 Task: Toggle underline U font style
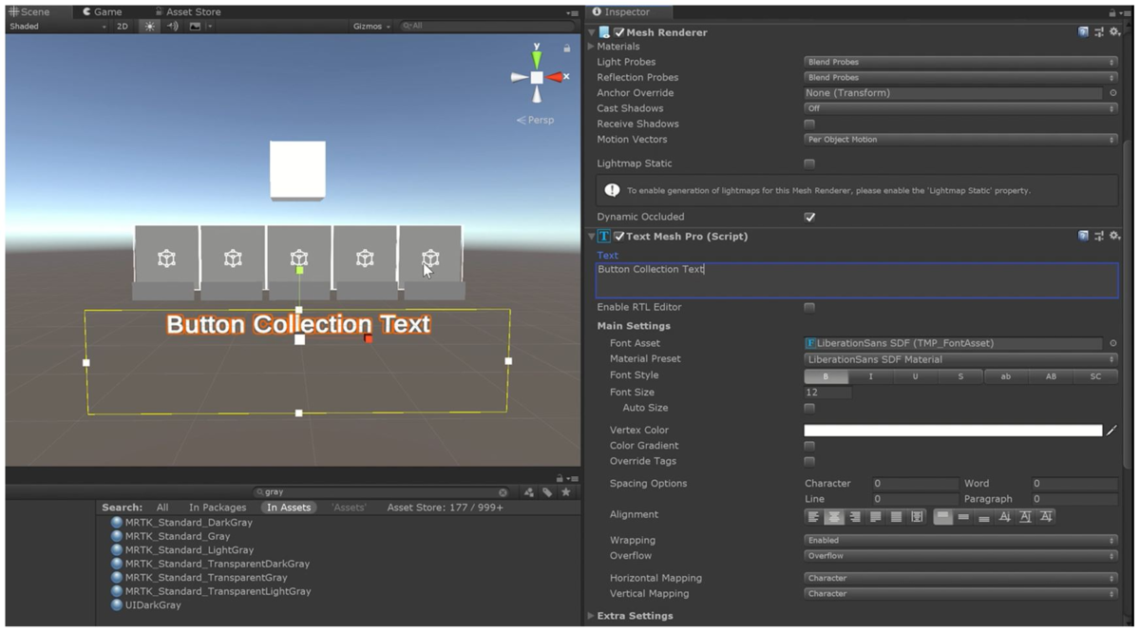[x=916, y=376]
